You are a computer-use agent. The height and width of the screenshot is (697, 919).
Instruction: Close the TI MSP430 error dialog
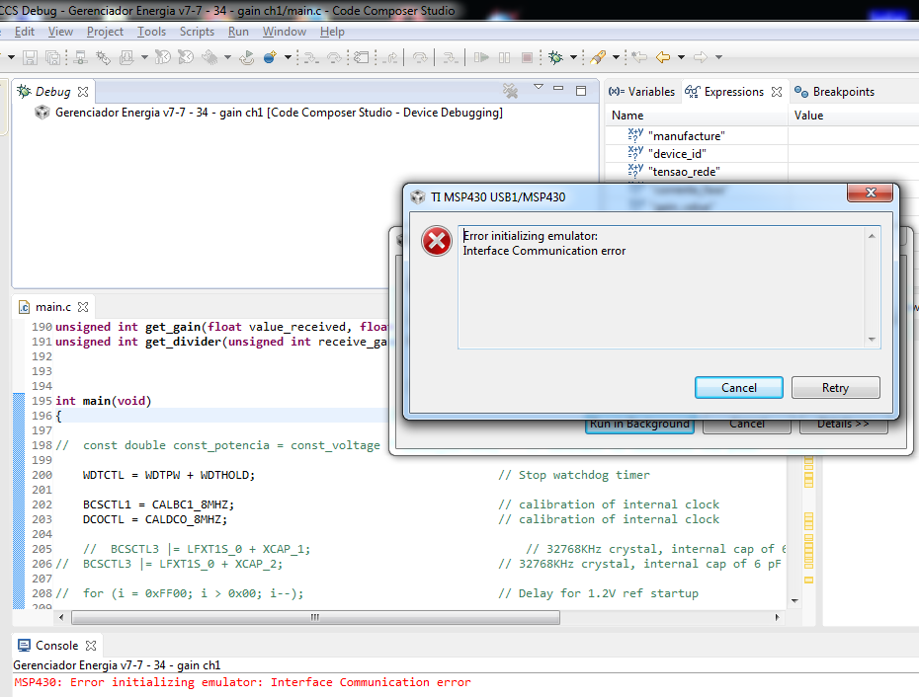[871, 193]
